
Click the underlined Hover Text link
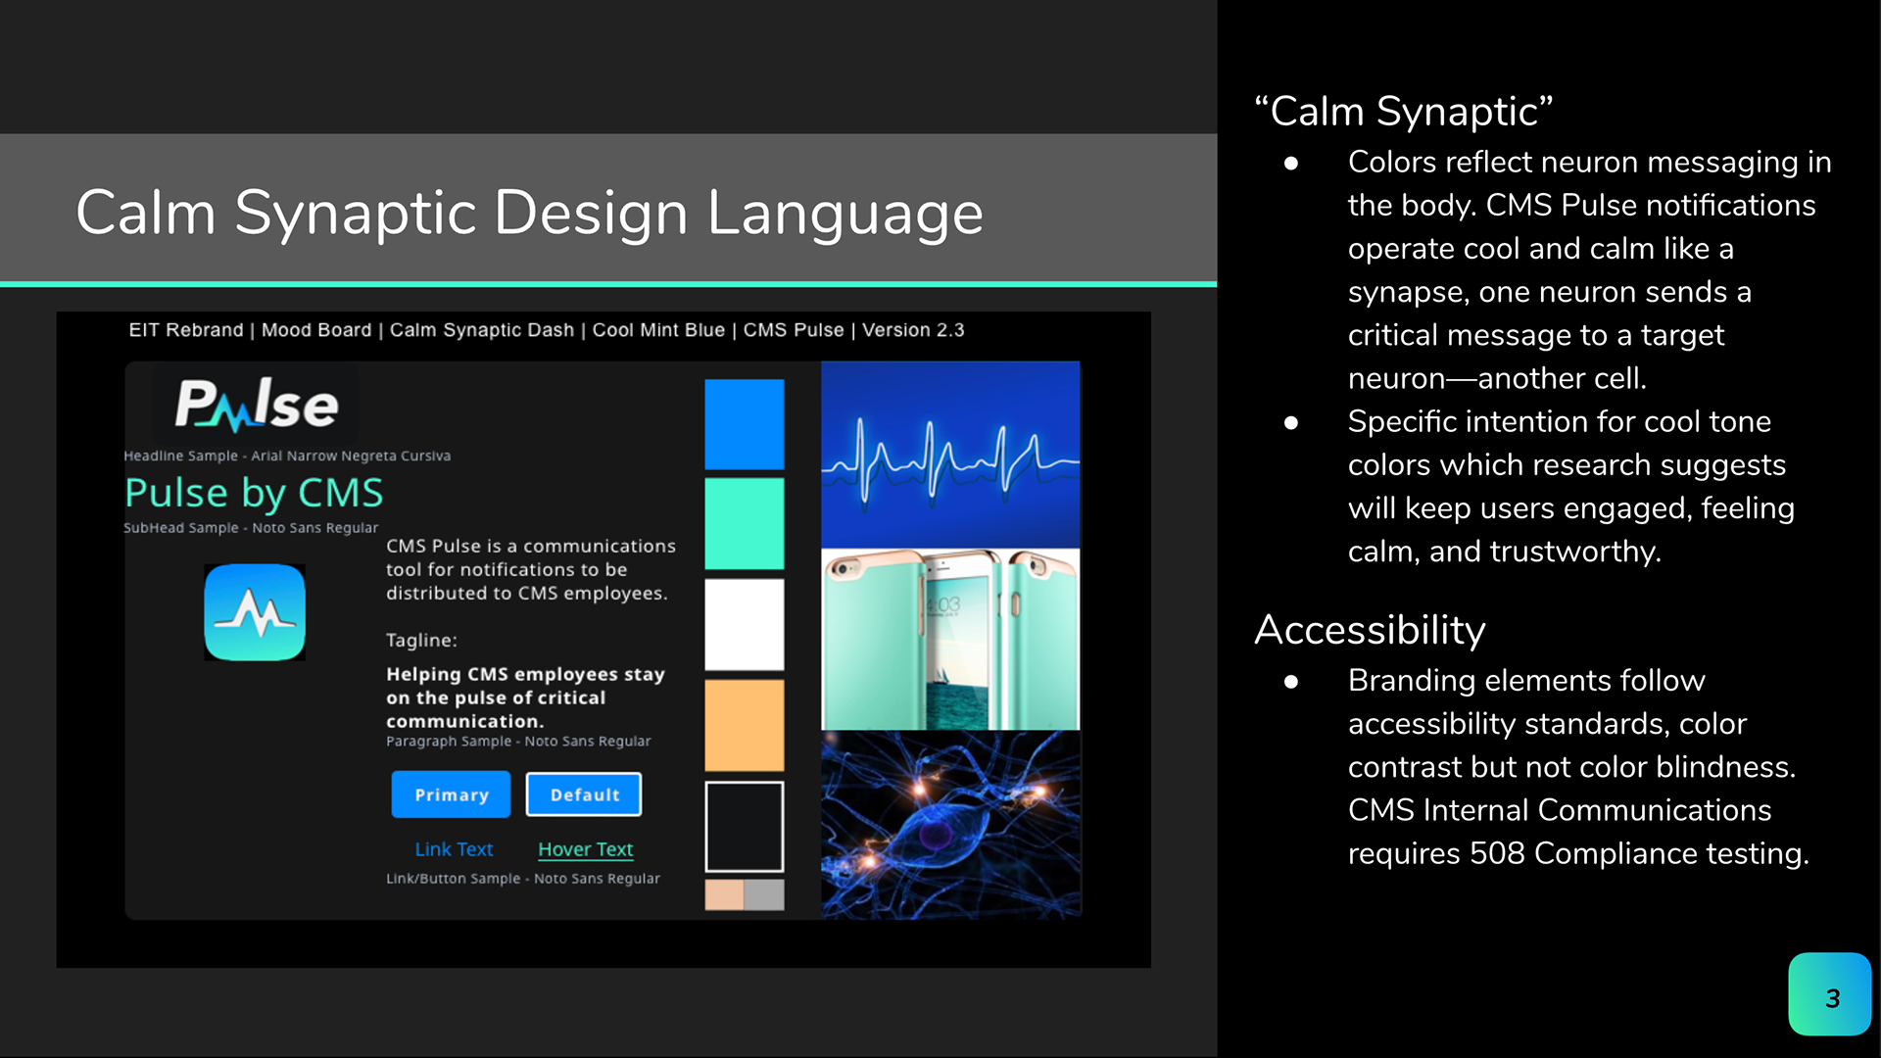586,849
